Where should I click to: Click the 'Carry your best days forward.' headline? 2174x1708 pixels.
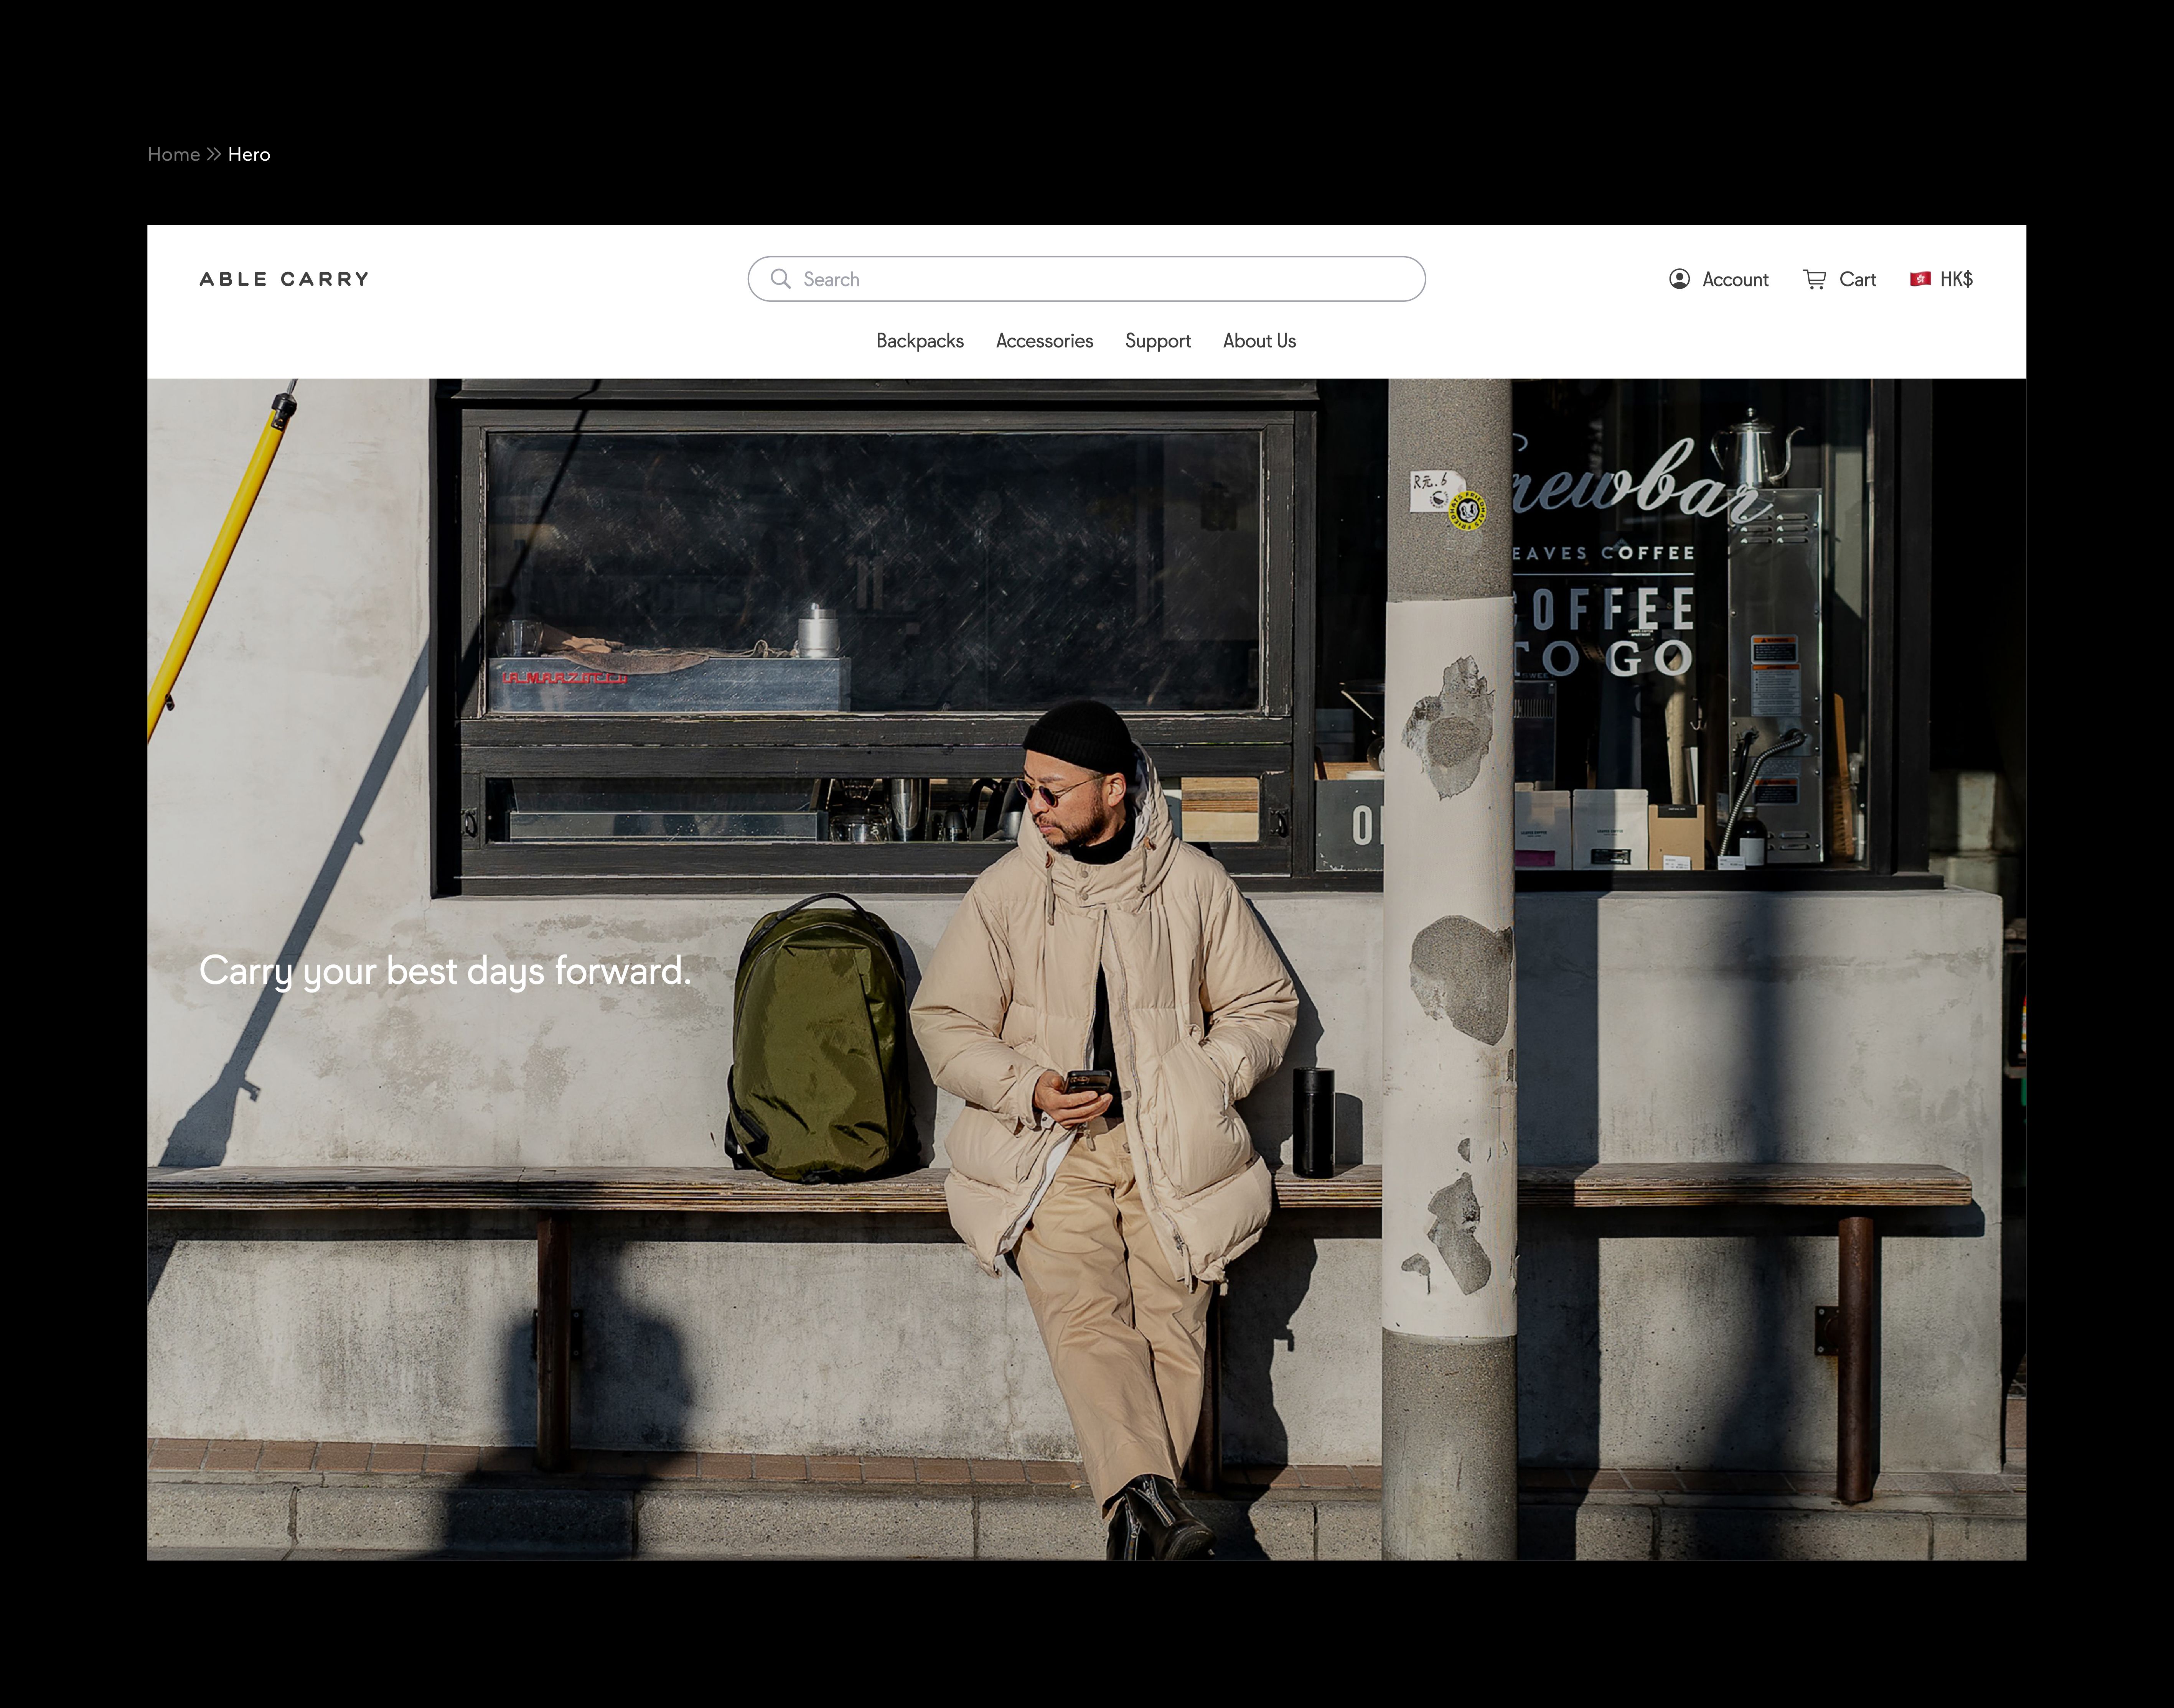click(x=445, y=971)
